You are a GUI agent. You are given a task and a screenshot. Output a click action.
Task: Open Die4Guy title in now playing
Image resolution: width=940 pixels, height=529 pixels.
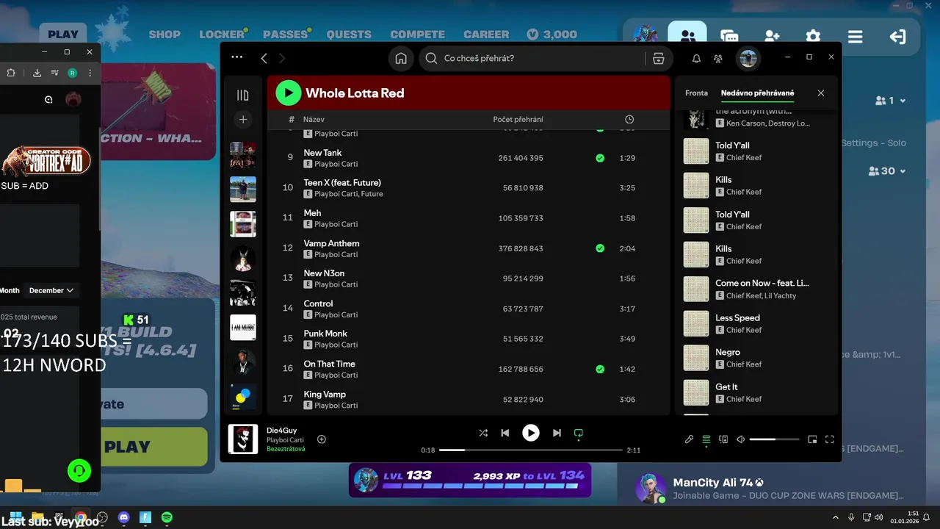point(281,430)
